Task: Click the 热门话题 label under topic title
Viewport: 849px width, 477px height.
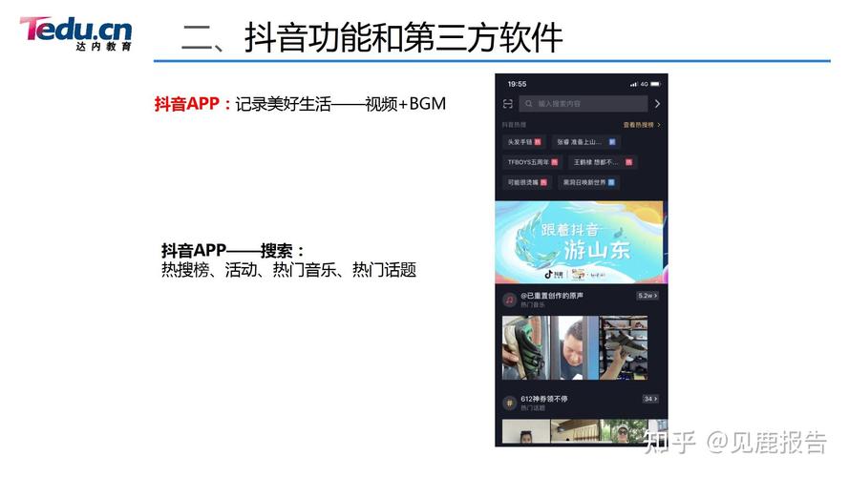Action: pos(532,408)
